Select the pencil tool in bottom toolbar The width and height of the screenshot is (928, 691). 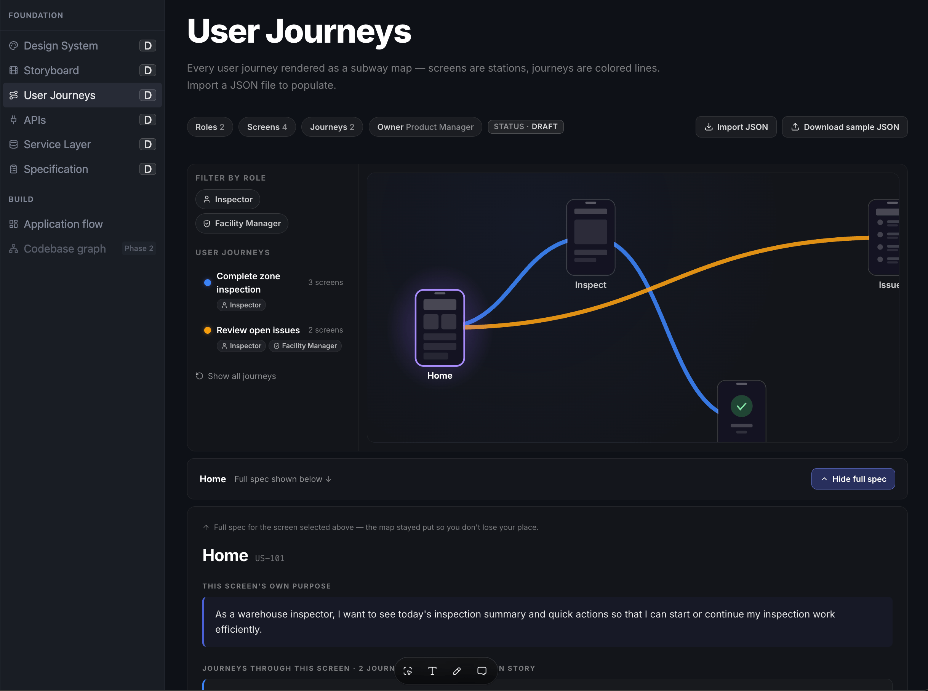457,670
